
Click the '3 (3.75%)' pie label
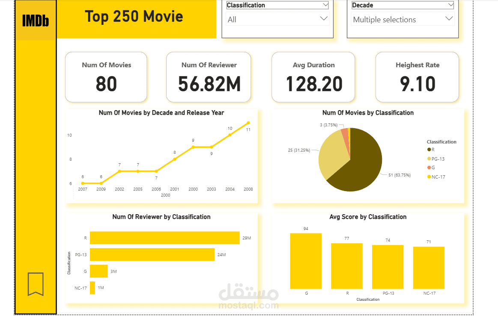tap(329, 125)
